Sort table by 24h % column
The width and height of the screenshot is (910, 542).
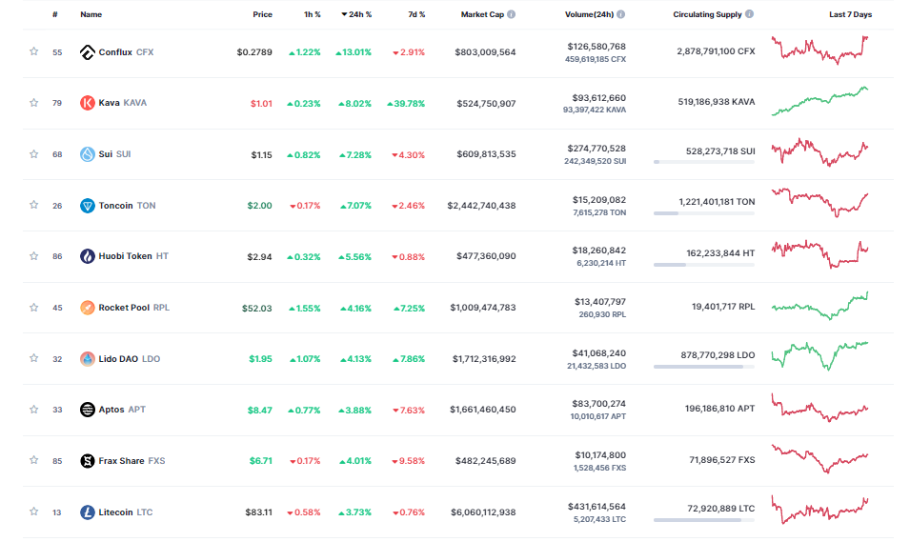(x=356, y=14)
